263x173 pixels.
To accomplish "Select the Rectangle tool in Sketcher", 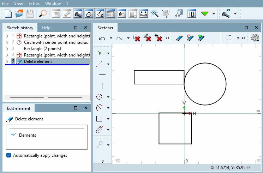I will point(99,119).
